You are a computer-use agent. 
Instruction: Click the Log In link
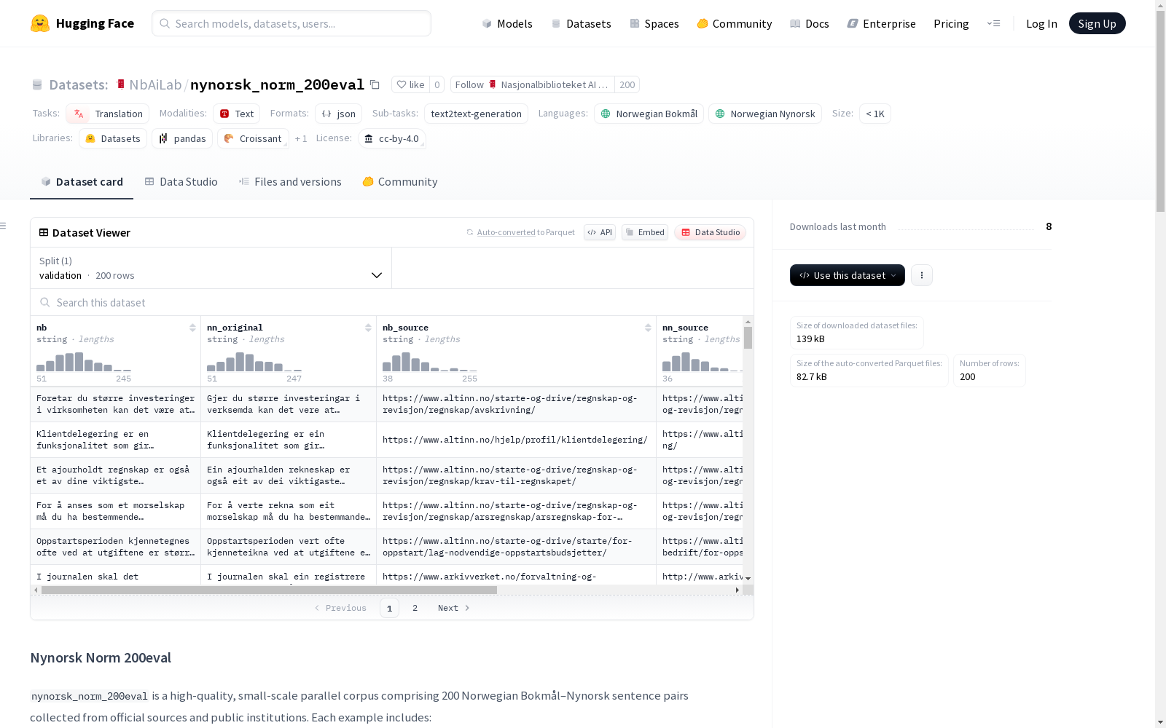pyautogui.click(x=1041, y=23)
